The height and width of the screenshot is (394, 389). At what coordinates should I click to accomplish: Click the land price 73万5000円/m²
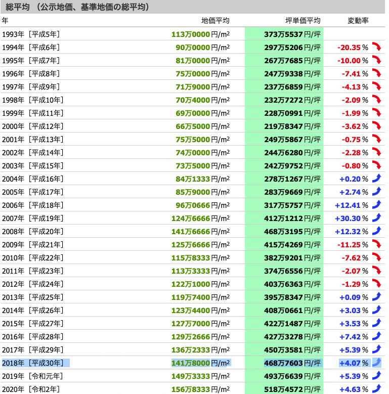click(x=202, y=166)
